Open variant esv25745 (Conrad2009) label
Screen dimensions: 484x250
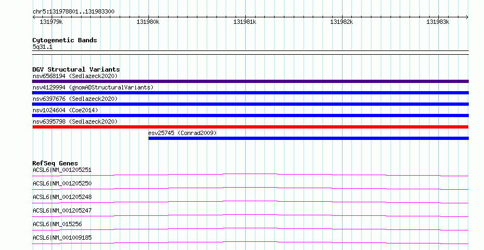click(x=182, y=133)
